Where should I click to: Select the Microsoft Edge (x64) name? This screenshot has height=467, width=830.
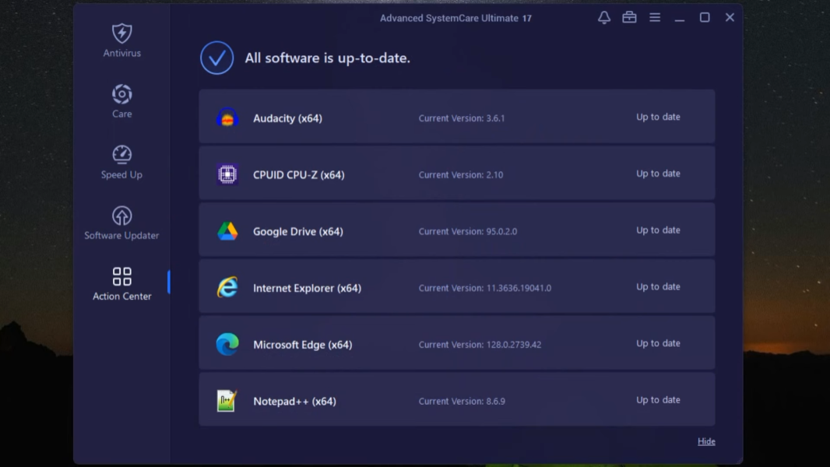point(302,345)
